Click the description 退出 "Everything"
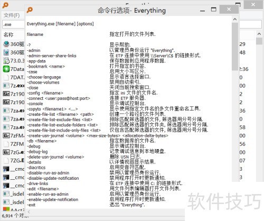Viewport: 264px width, 221px height. (x=127, y=205)
